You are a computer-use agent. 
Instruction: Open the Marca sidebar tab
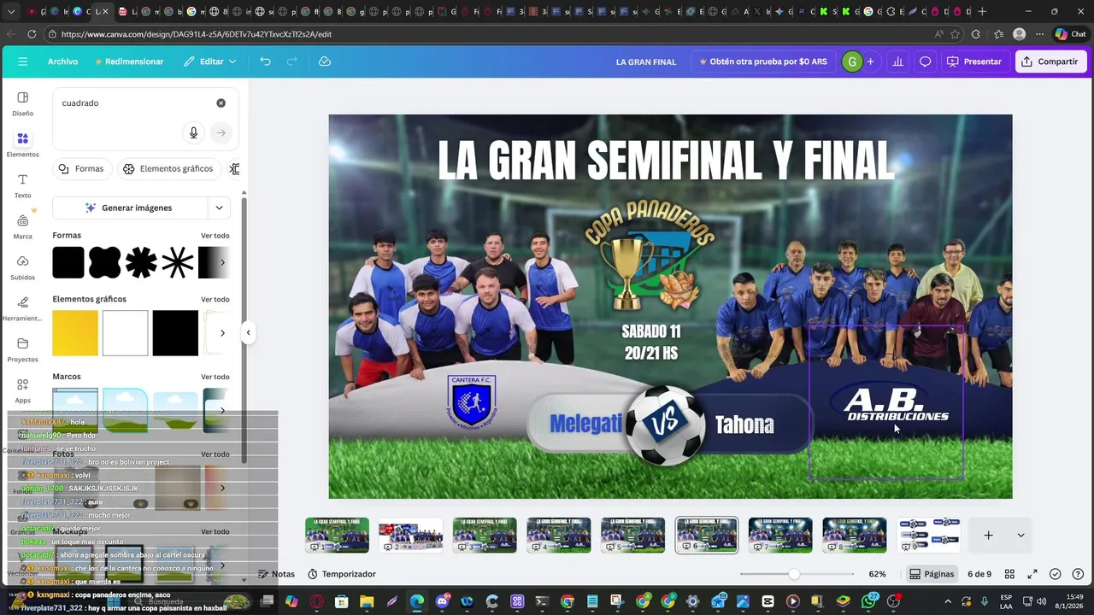point(23,226)
